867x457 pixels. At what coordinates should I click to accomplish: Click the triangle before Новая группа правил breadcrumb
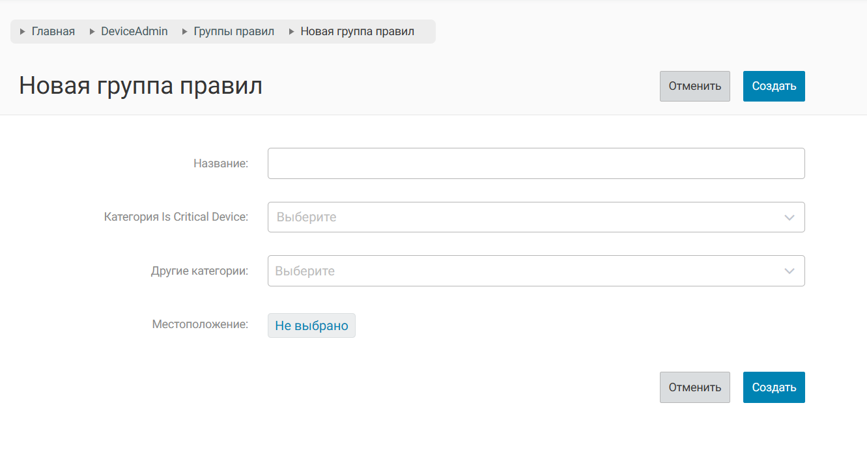[x=292, y=31]
